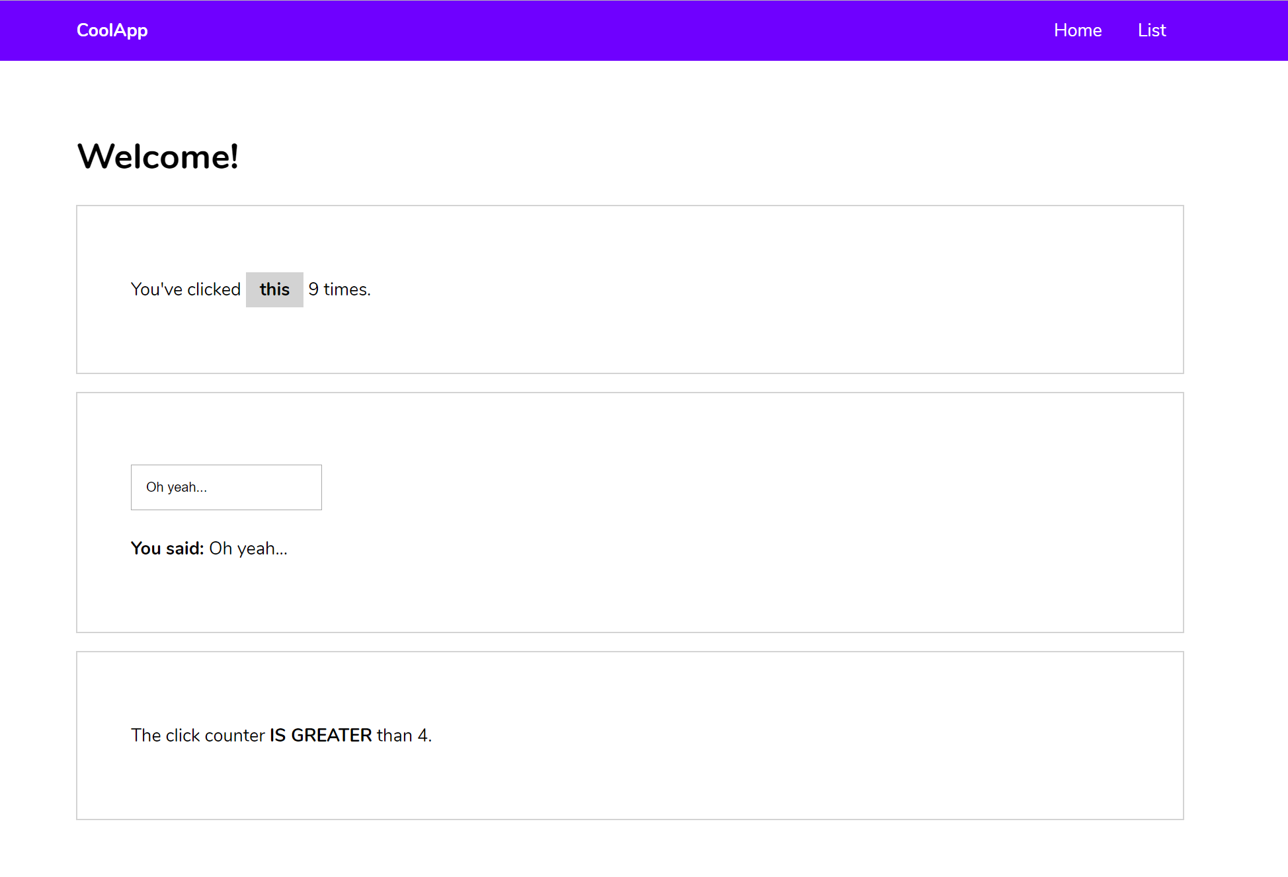Image resolution: width=1288 pixels, height=877 pixels.
Task: Click the Welcome! heading
Action: (x=157, y=157)
